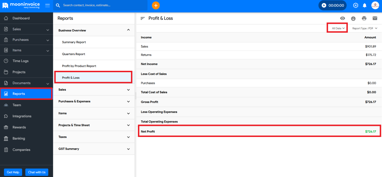Click the Net Income row label
This screenshot has width=382, height=177.
(x=149, y=64)
